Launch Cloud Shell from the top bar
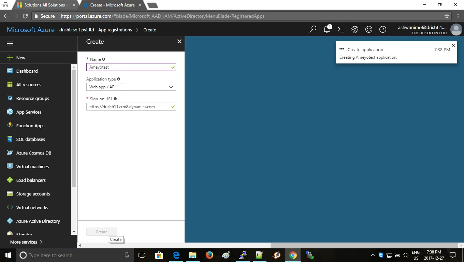Image resolution: width=464 pixels, height=262 pixels. (x=340, y=29)
